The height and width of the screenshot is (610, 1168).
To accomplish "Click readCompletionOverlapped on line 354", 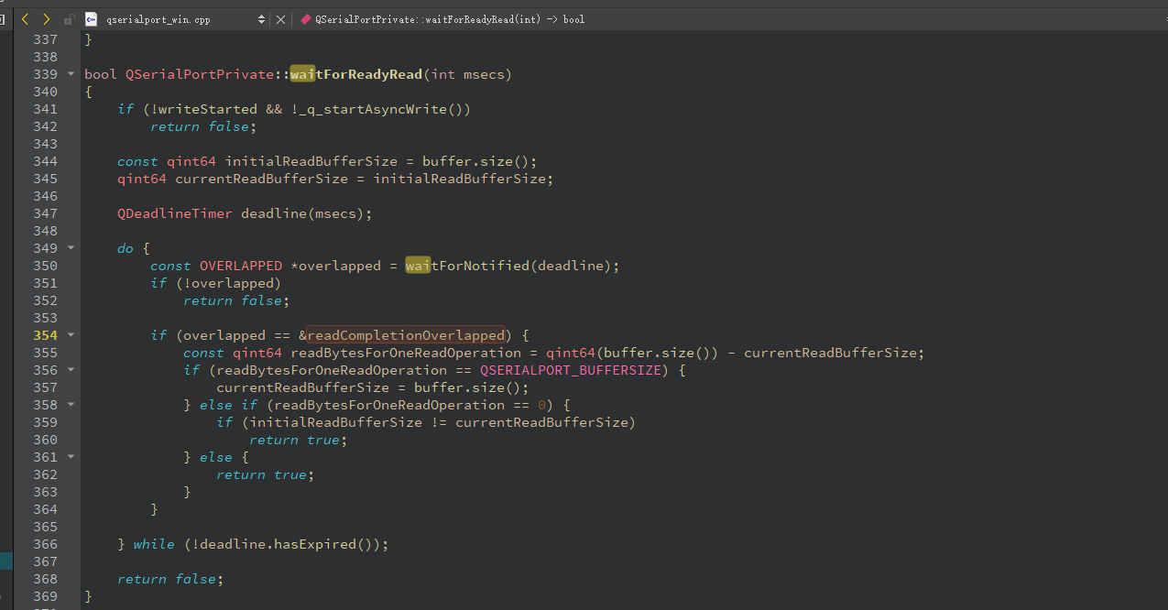I will coord(405,335).
